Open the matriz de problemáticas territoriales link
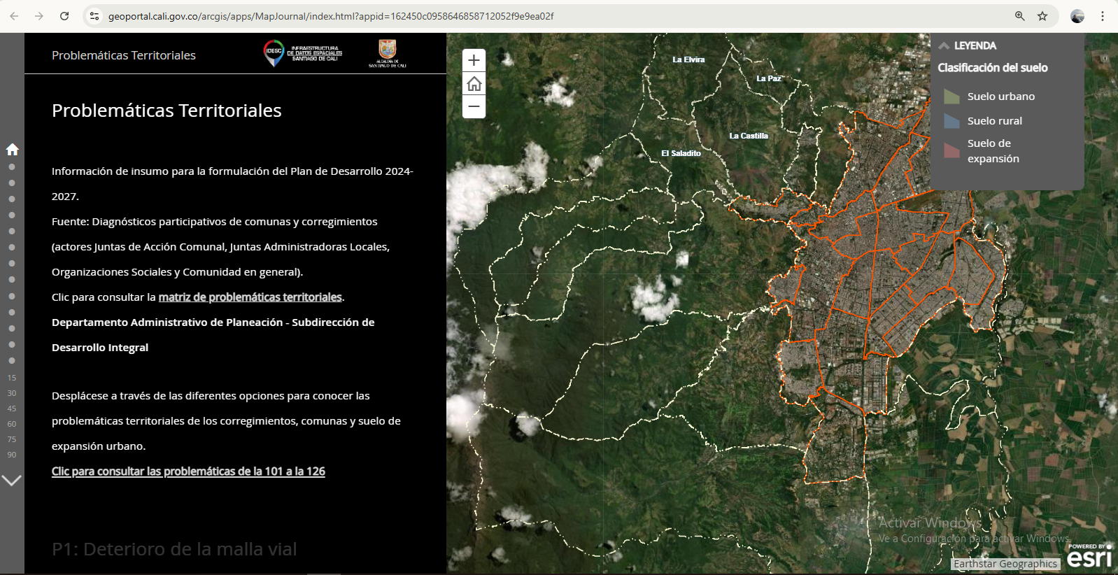This screenshot has width=1118, height=575. pyautogui.click(x=250, y=297)
